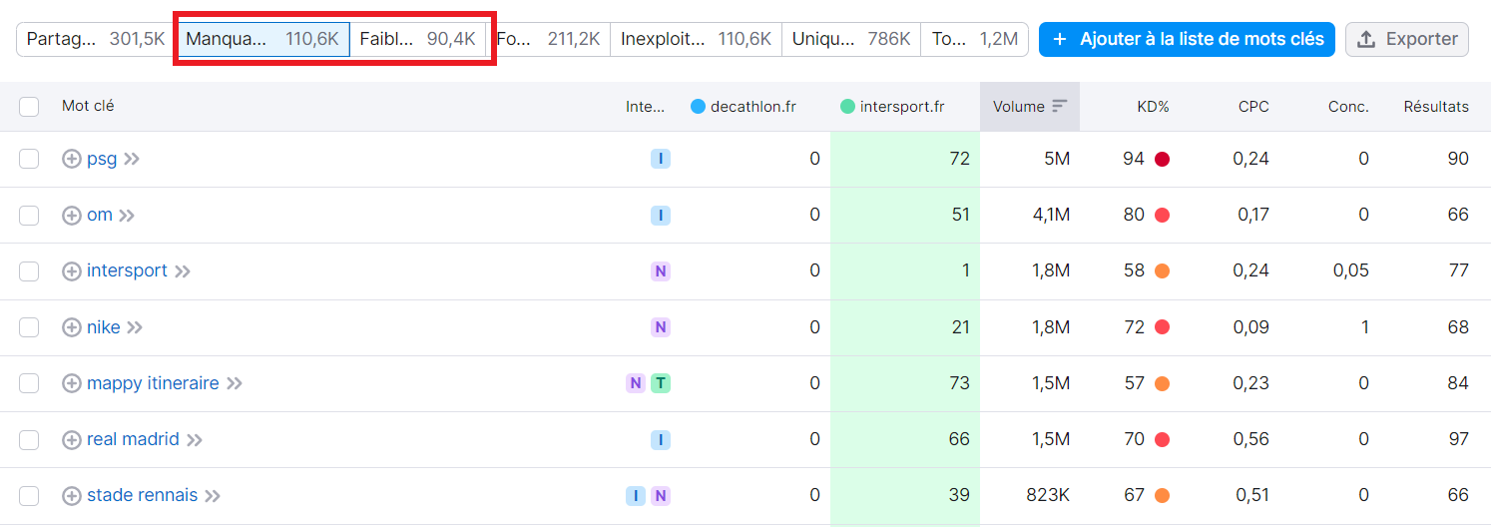Switch to the Manquants 110,6K tab
The height and width of the screenshot is (527, 1491).
[x=263, y=39]
